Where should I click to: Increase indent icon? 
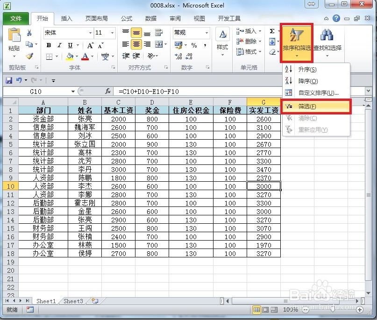(x=136, y=56)
